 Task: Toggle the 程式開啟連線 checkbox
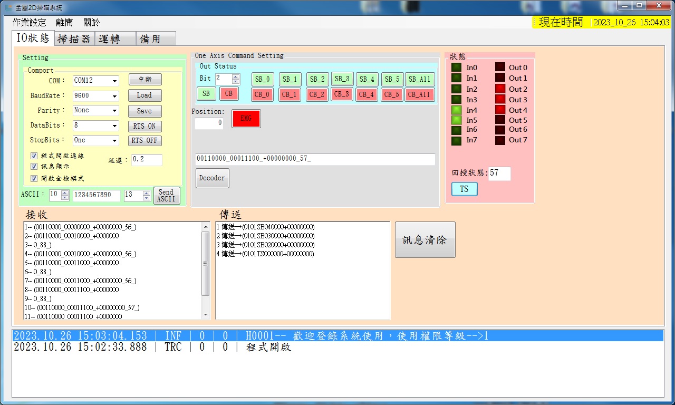tap(34, 156)
